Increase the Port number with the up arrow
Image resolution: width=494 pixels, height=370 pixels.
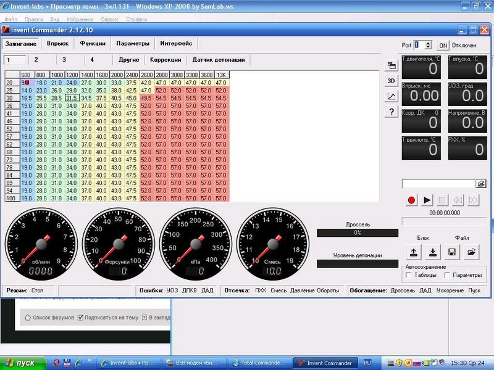pos(428,43)
